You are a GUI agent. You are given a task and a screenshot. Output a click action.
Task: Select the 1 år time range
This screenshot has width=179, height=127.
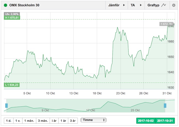click(x=63, y=121)
